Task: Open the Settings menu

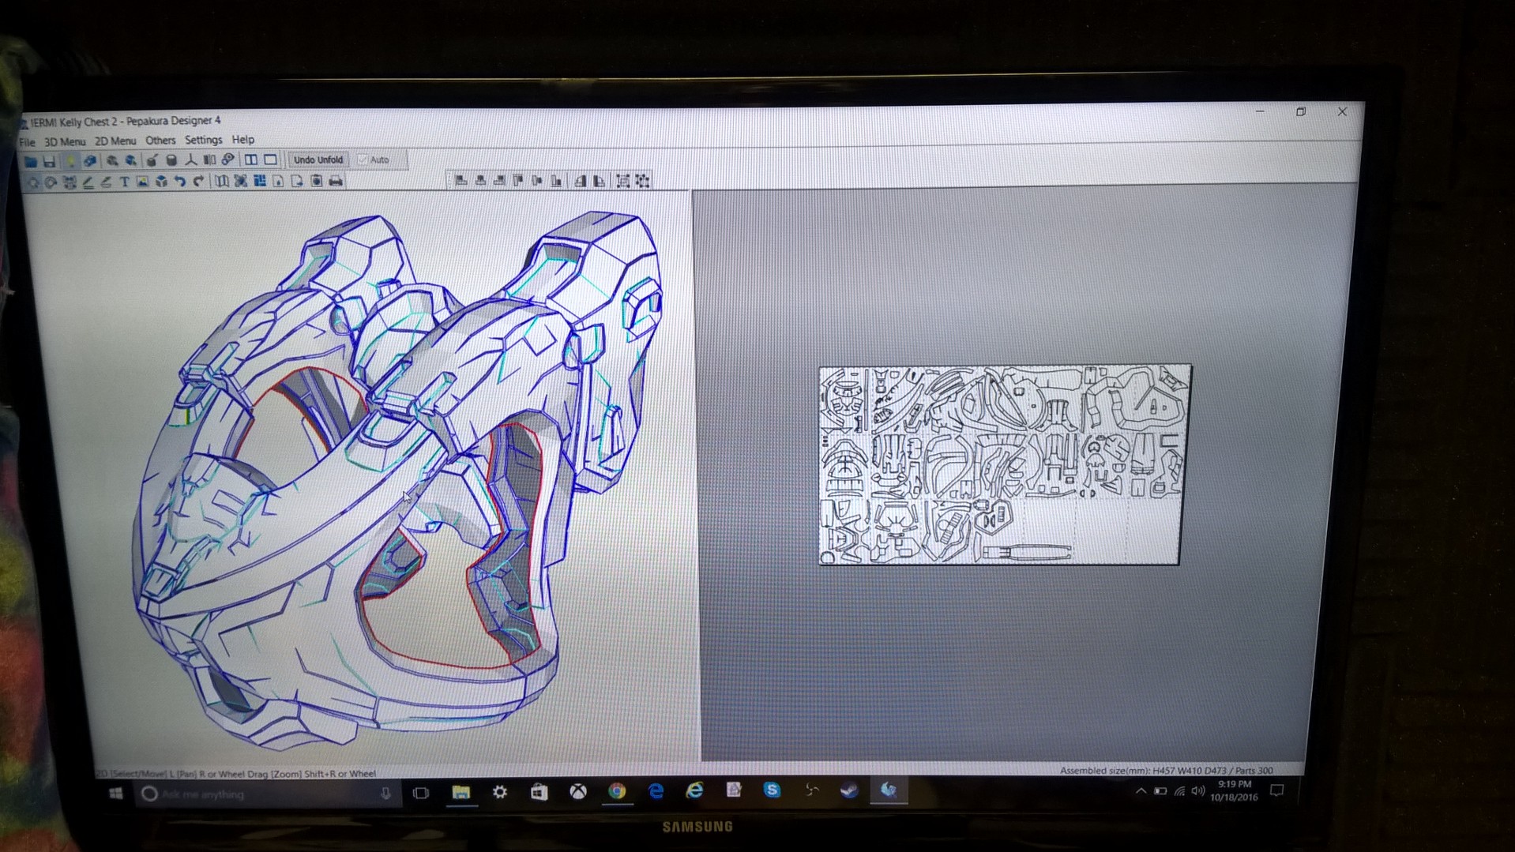Action: 203,140
